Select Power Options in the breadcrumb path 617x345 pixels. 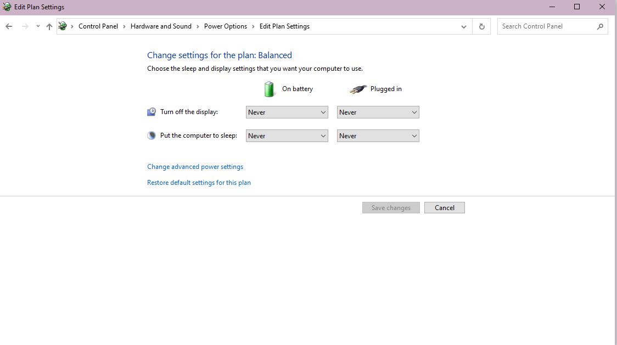coord(226,26)
